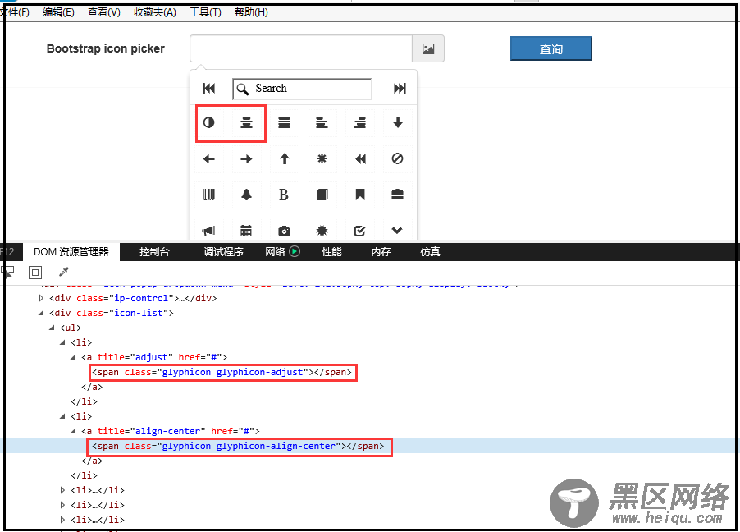Switch to 网络 tab

click(x=282, y=252)
